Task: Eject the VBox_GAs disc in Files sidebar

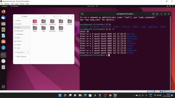Action: click(x=28, y=52)
